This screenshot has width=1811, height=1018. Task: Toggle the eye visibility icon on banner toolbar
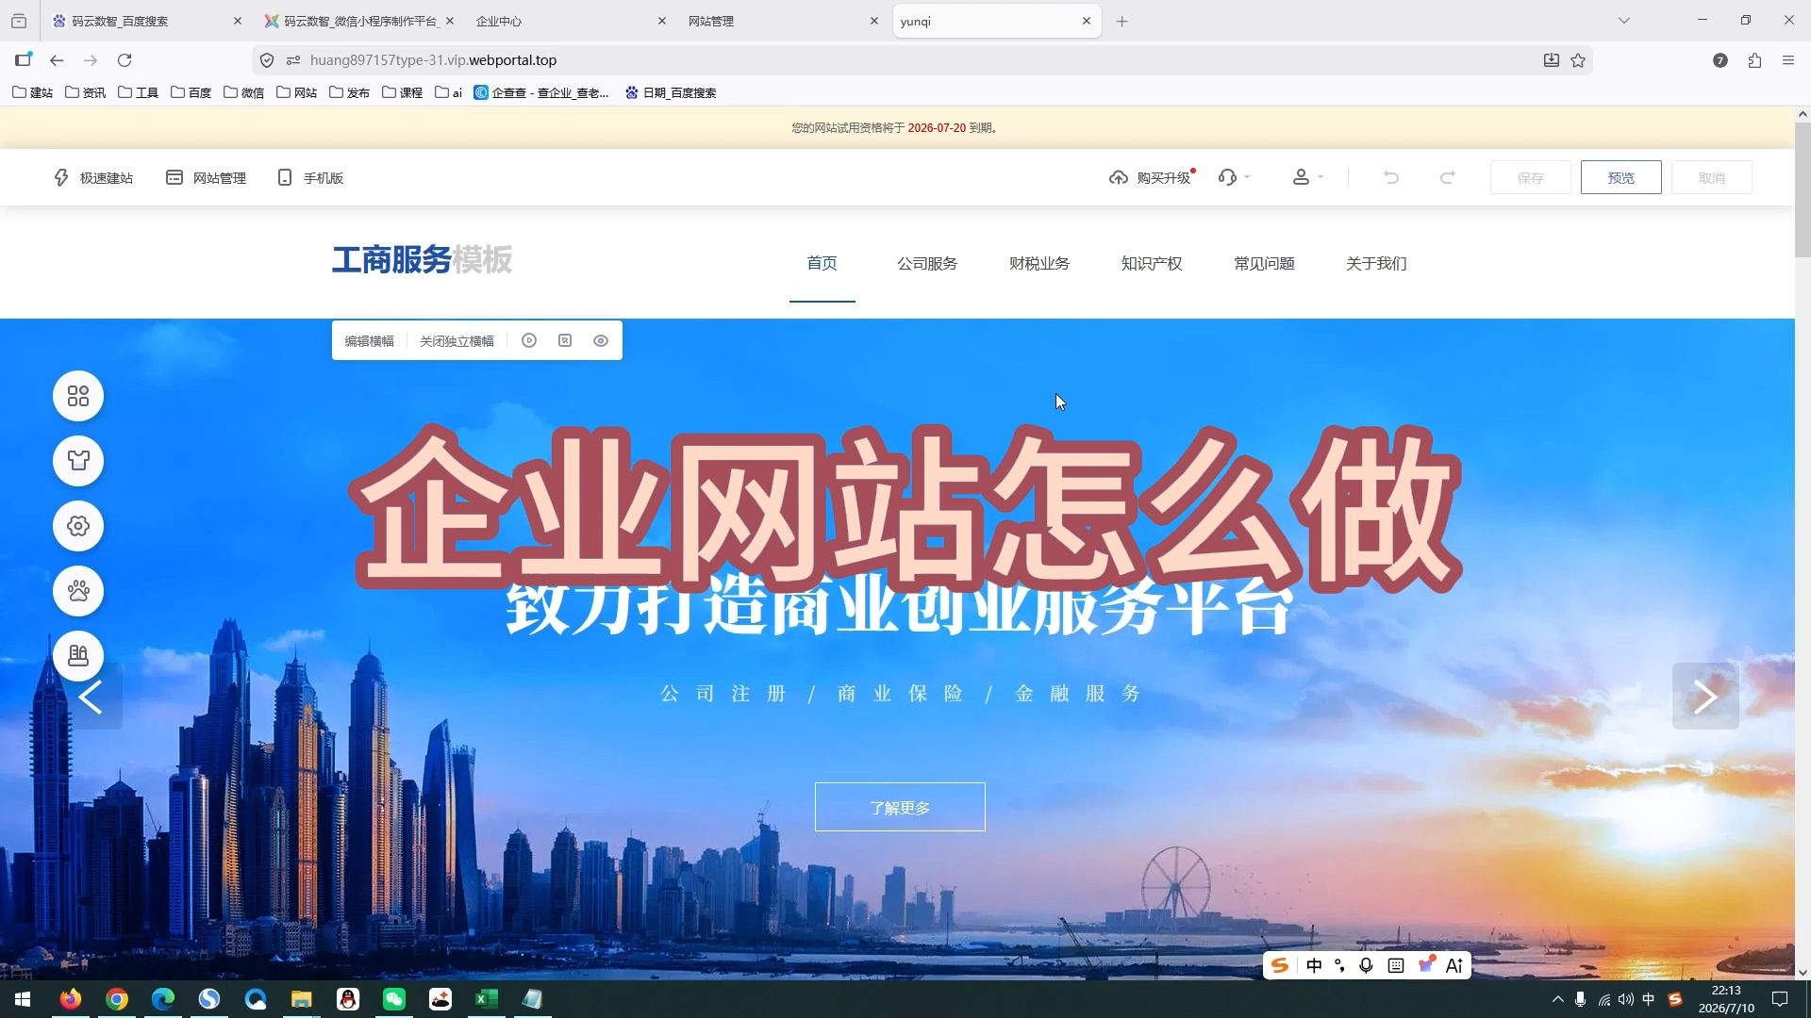601,340
